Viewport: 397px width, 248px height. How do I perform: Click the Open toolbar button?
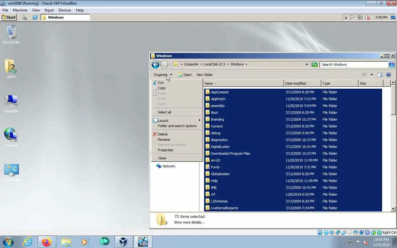(185, 75)
